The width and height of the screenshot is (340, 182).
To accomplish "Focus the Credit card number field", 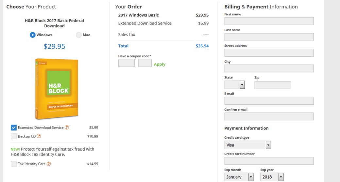I will pos(269,161).
